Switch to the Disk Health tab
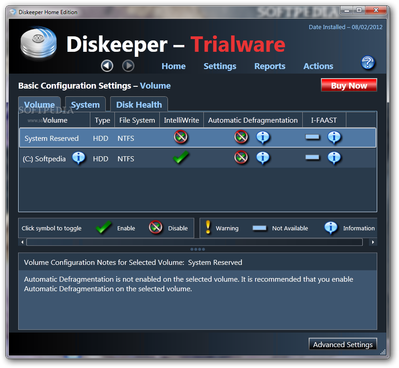 [x=139, y=104]
